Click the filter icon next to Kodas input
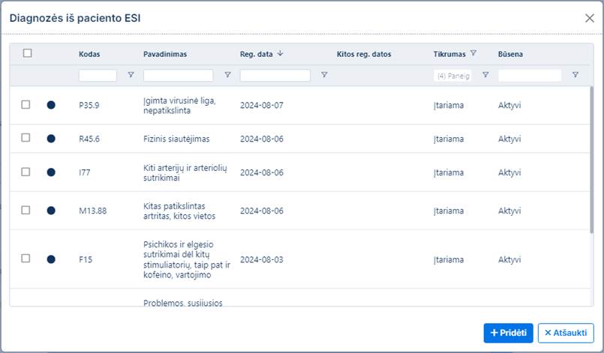 click(131, 75)
